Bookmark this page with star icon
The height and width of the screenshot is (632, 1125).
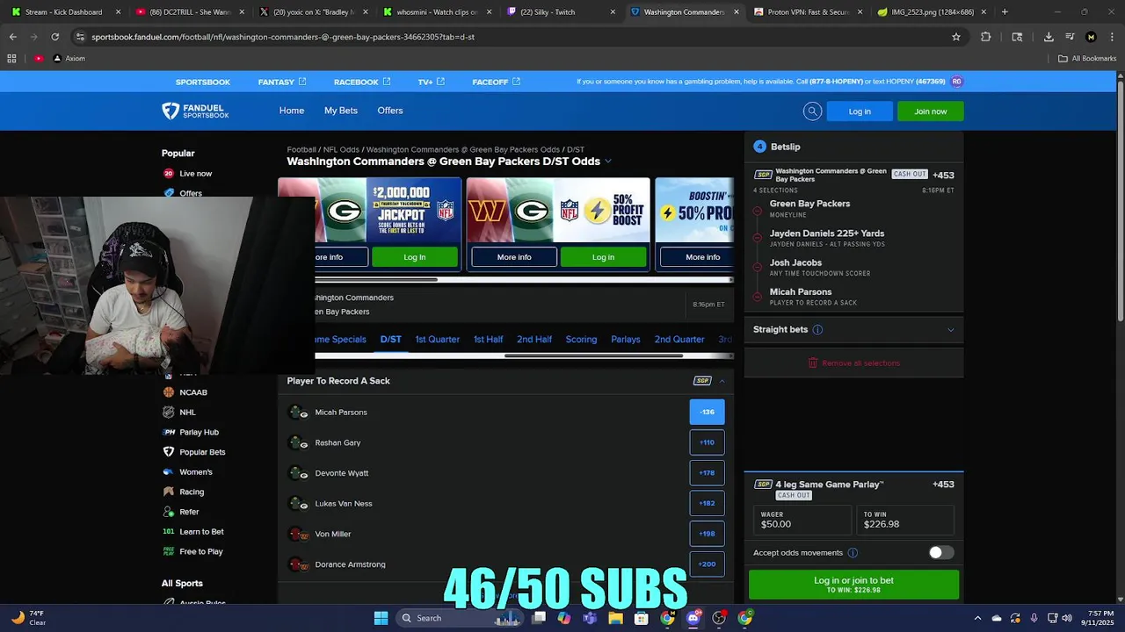[x=956, y=37]
